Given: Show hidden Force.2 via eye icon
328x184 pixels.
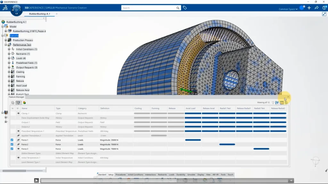Looking at the screenshot, I should 18,144.
